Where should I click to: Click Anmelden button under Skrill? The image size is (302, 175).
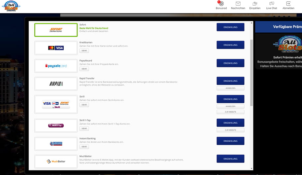[230, 106]
